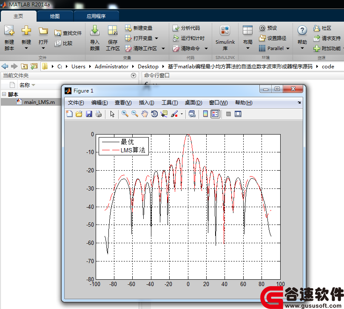Open the 编辑(E) menu in Figure 1
This screenshot has height=309, width=344.
click(100, 102)
